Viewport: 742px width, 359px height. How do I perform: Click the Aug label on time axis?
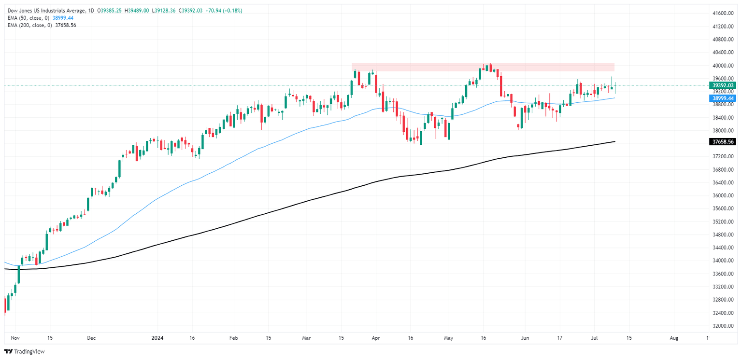click(x=674, y=338)
